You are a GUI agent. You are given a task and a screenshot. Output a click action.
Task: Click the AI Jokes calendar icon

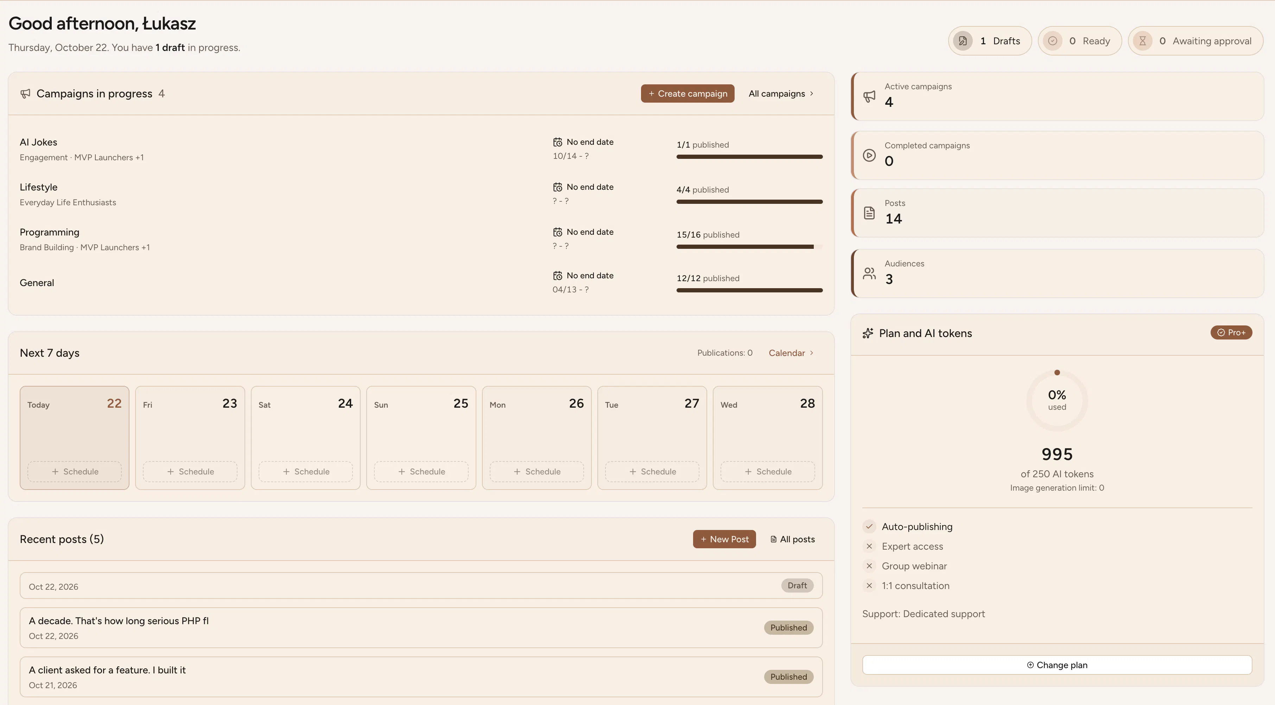pyautogui.click(x=557, y=142)
